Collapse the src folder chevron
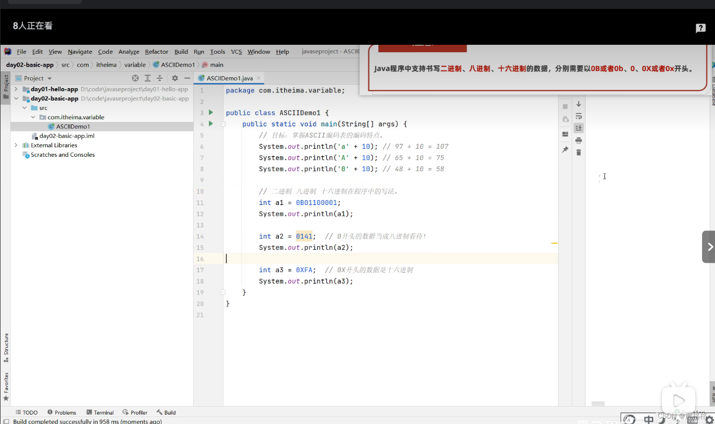 tap(24, 107)
